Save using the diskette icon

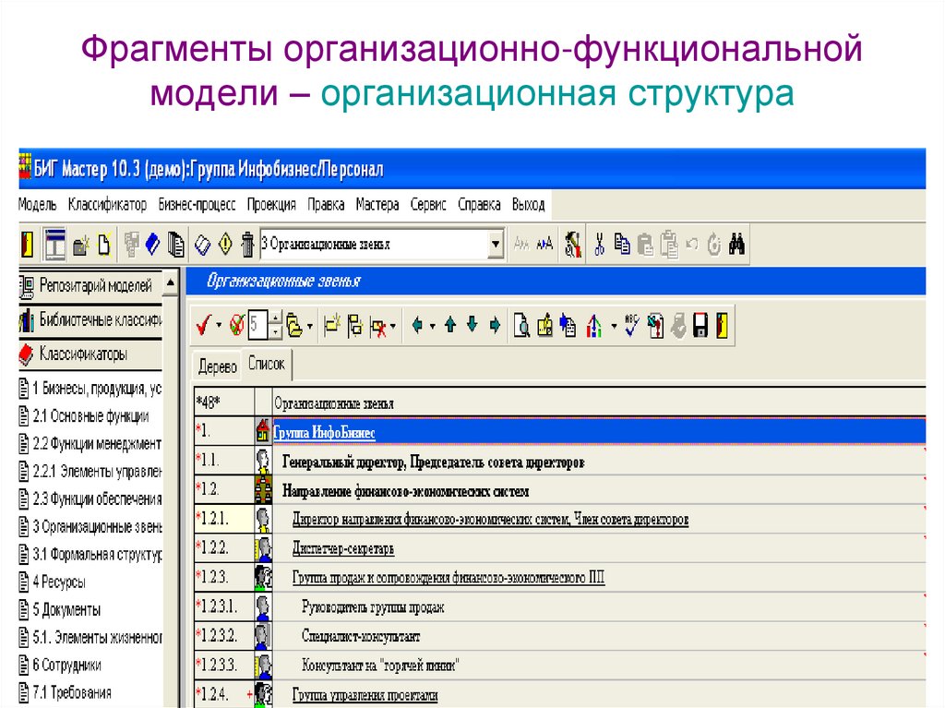click(701, 325)
